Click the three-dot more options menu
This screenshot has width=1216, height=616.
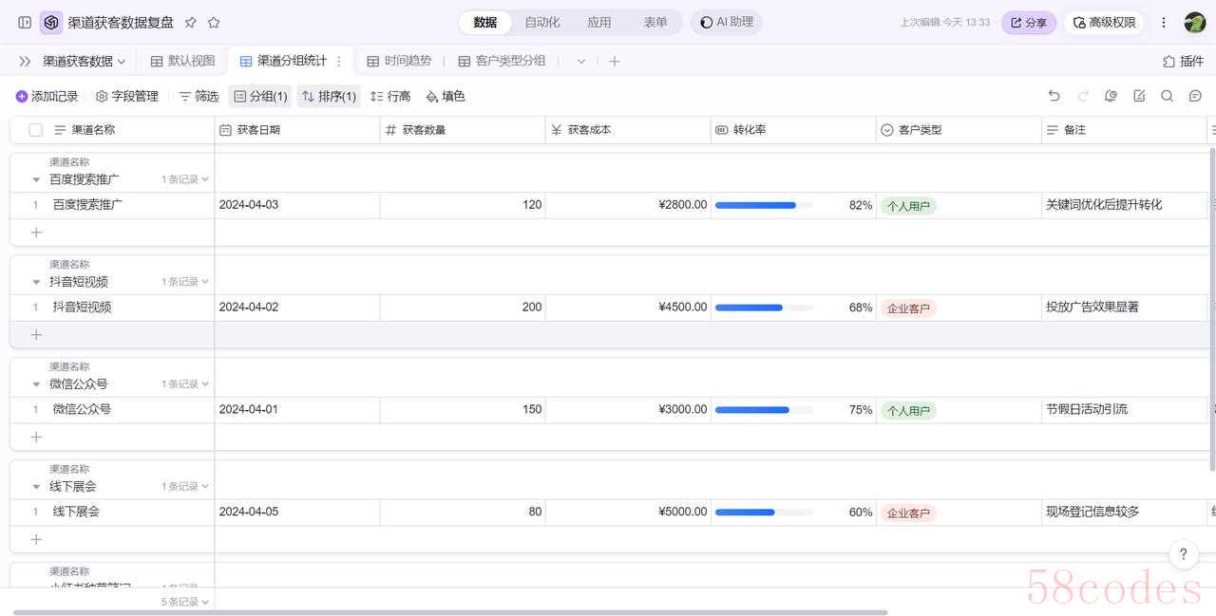(1164, 22)
